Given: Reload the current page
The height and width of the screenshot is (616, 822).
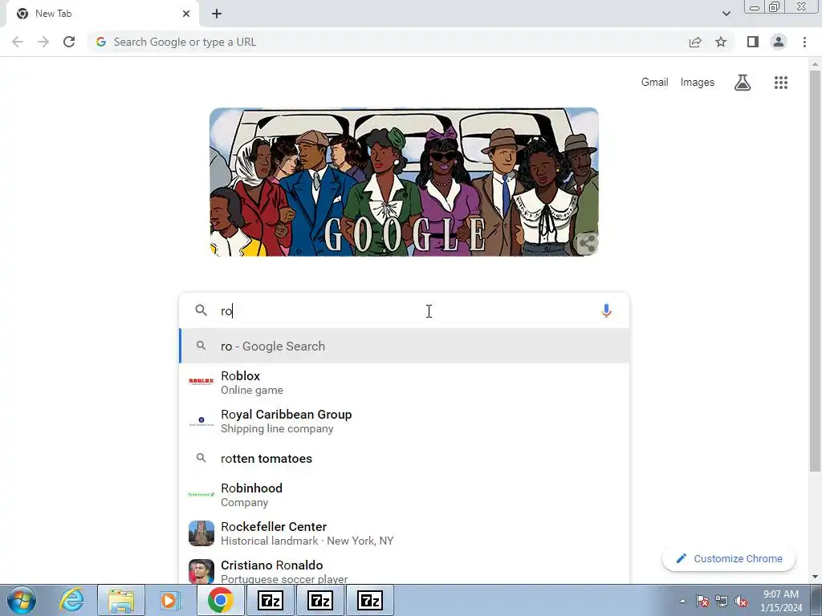Looking at the screenshot, I should (x=69, y=42).
